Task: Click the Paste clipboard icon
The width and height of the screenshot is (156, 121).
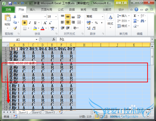Action: coord(7,18)
